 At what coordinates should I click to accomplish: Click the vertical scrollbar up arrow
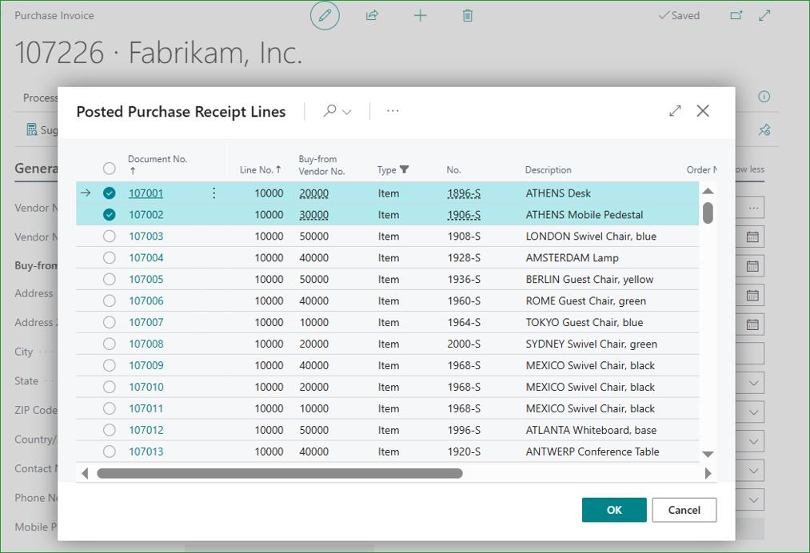[708, 191]
